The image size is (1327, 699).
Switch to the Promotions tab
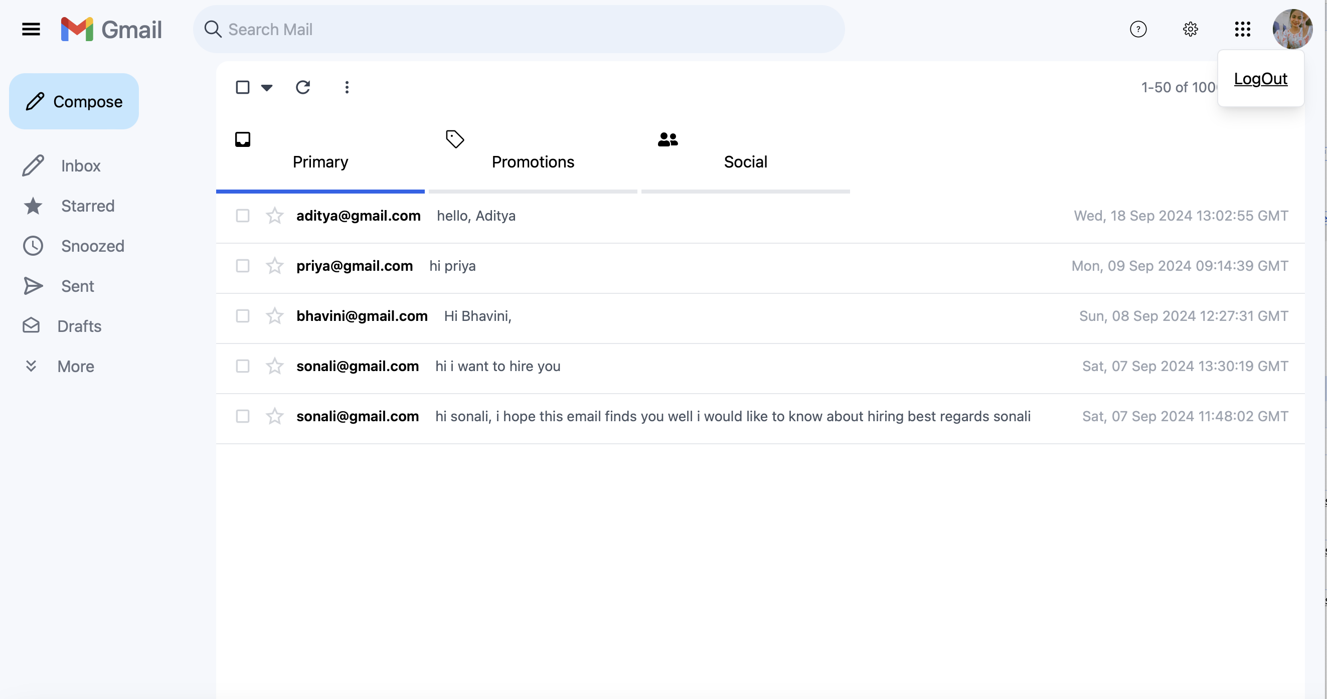[533, 158]
